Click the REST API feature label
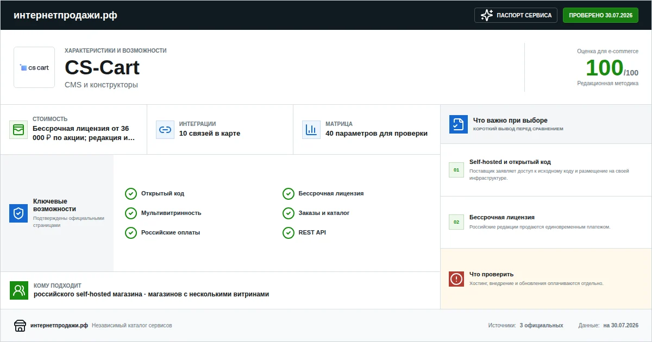Screen dimensions: 652x342 [x=312, y=232]
